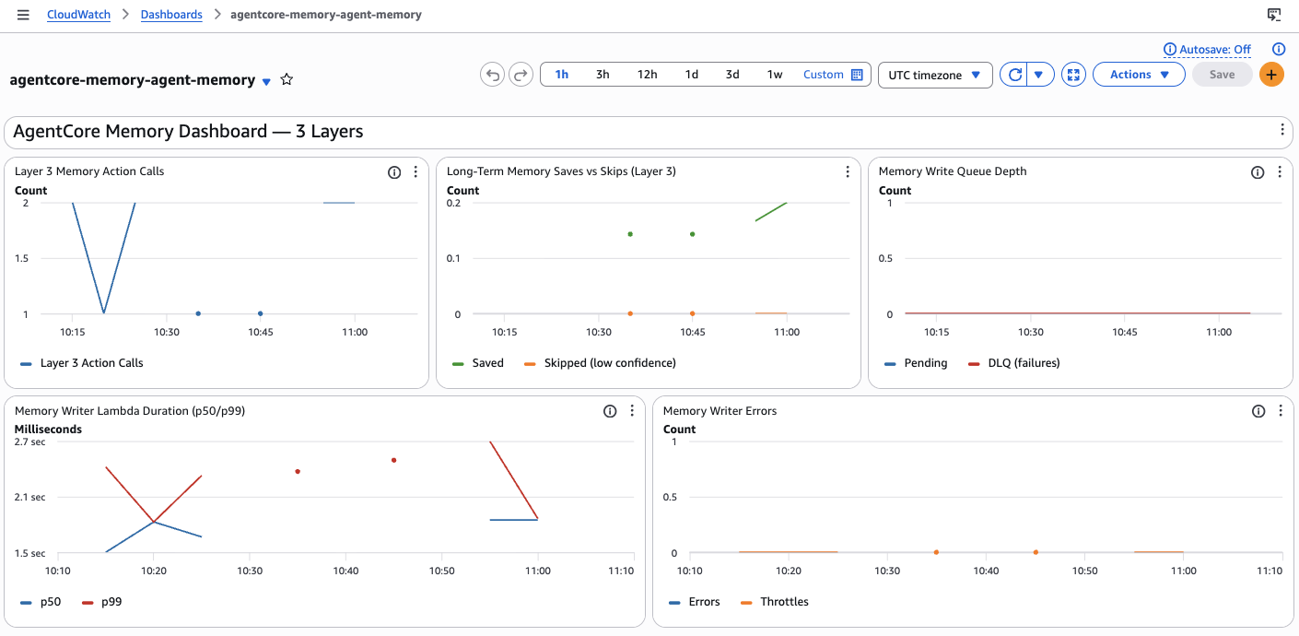1299x636 pixels.
Task: Toggle the p99 legend series
Action: click(101, 602)
